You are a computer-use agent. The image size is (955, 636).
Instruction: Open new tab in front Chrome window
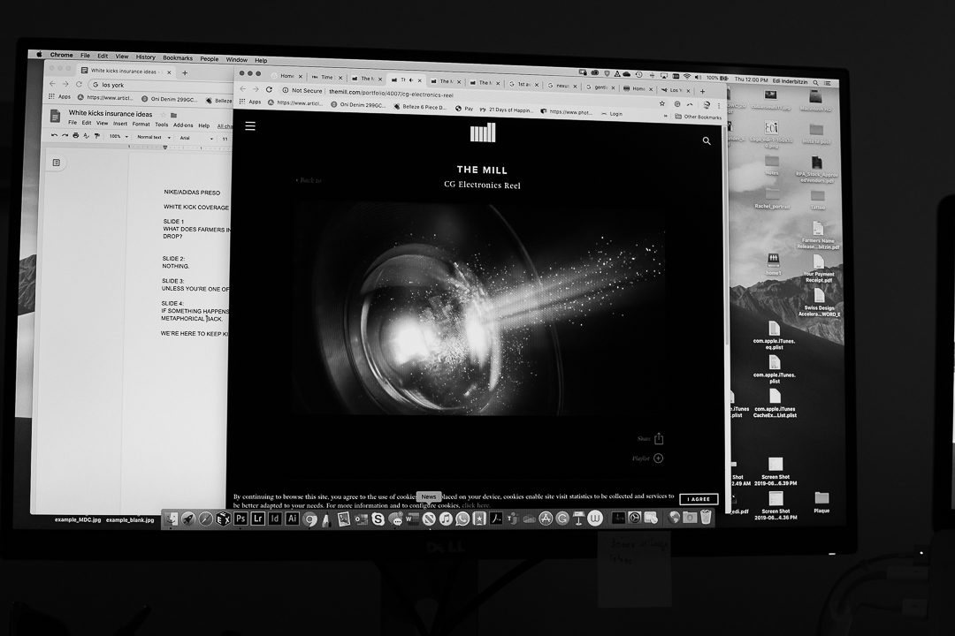pyautogui.click(x=702, y=91)
